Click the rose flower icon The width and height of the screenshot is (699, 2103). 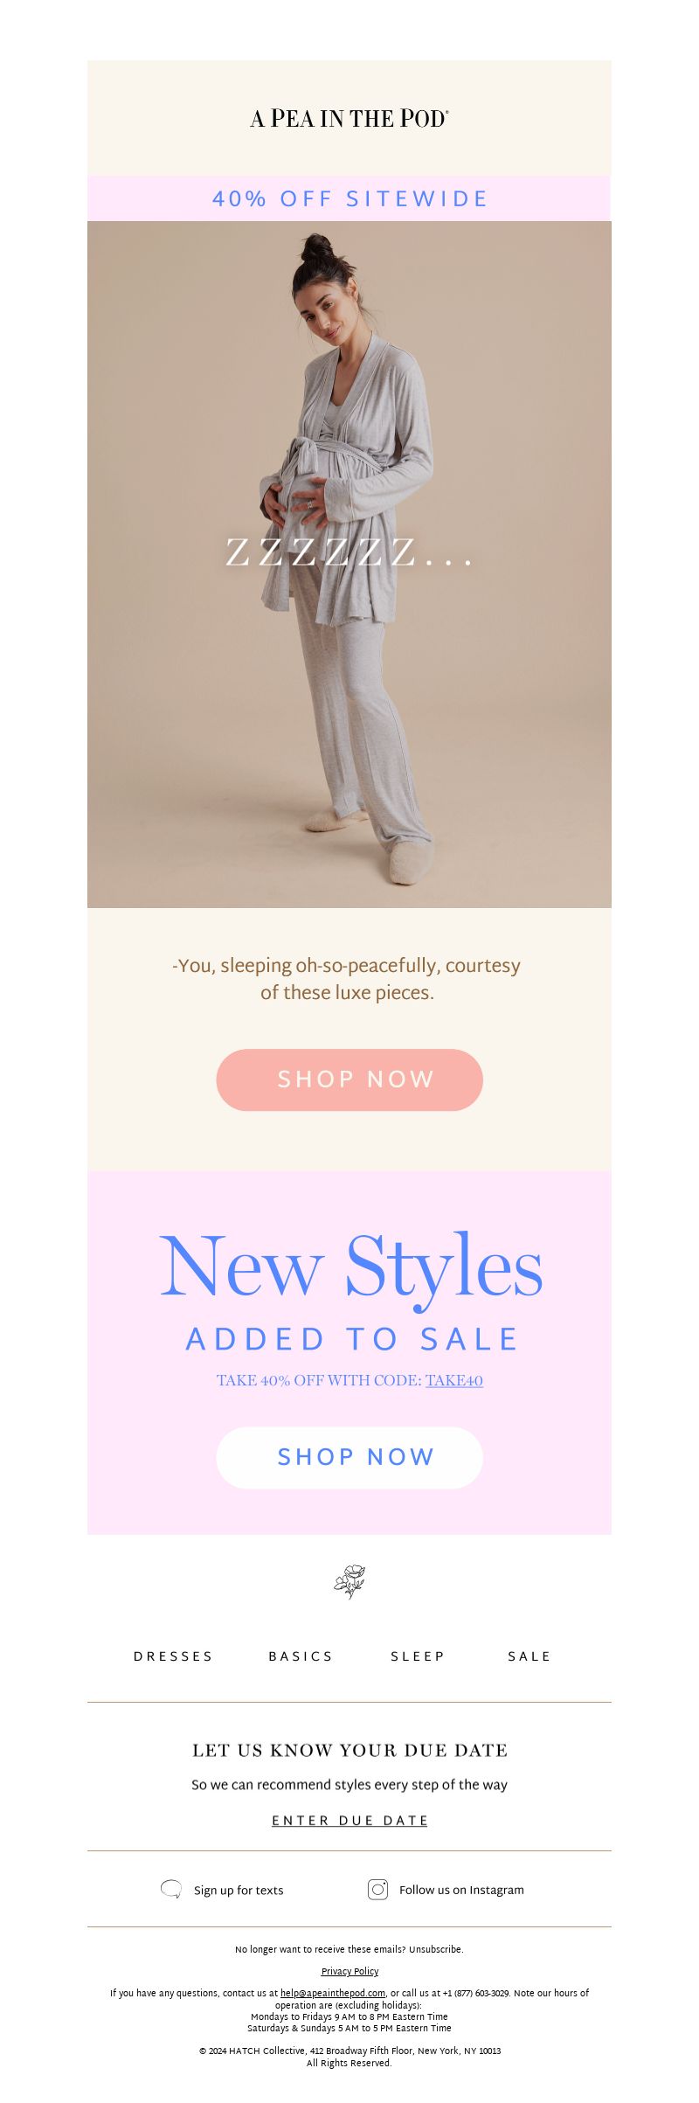349,1581
